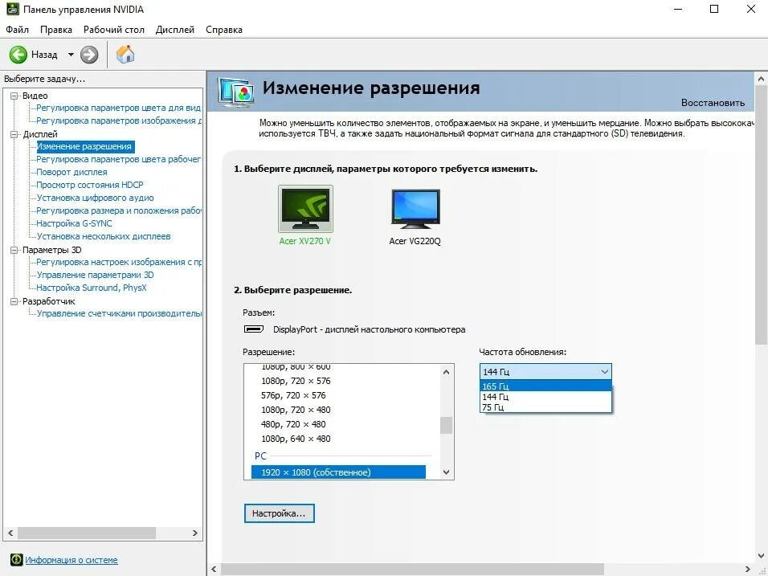Open the Информация о системе link

tap(71, 560)
